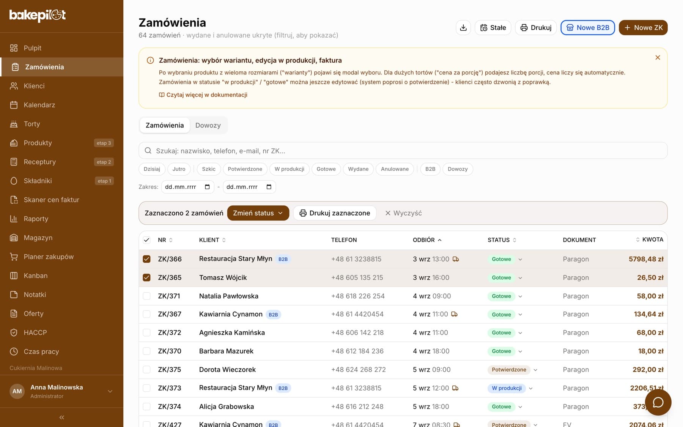Expand Anna Malinowska user menu
This screenshot has height=427, width=683.
[x=61, y=392]
